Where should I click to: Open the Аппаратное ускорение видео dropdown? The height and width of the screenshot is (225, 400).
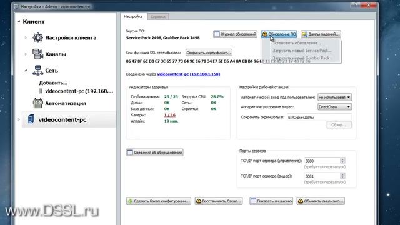point(334,107)
